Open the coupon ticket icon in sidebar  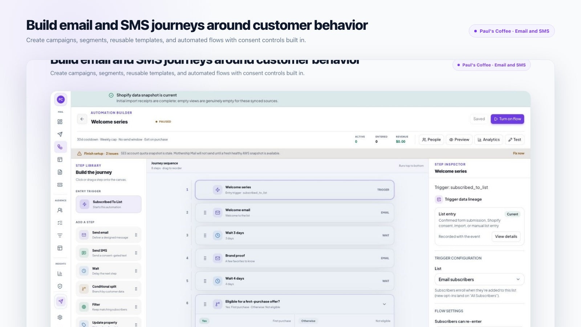click(x=60, y=185)
